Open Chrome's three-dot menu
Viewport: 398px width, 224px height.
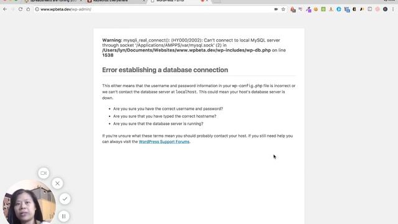[x=393, y=9]
